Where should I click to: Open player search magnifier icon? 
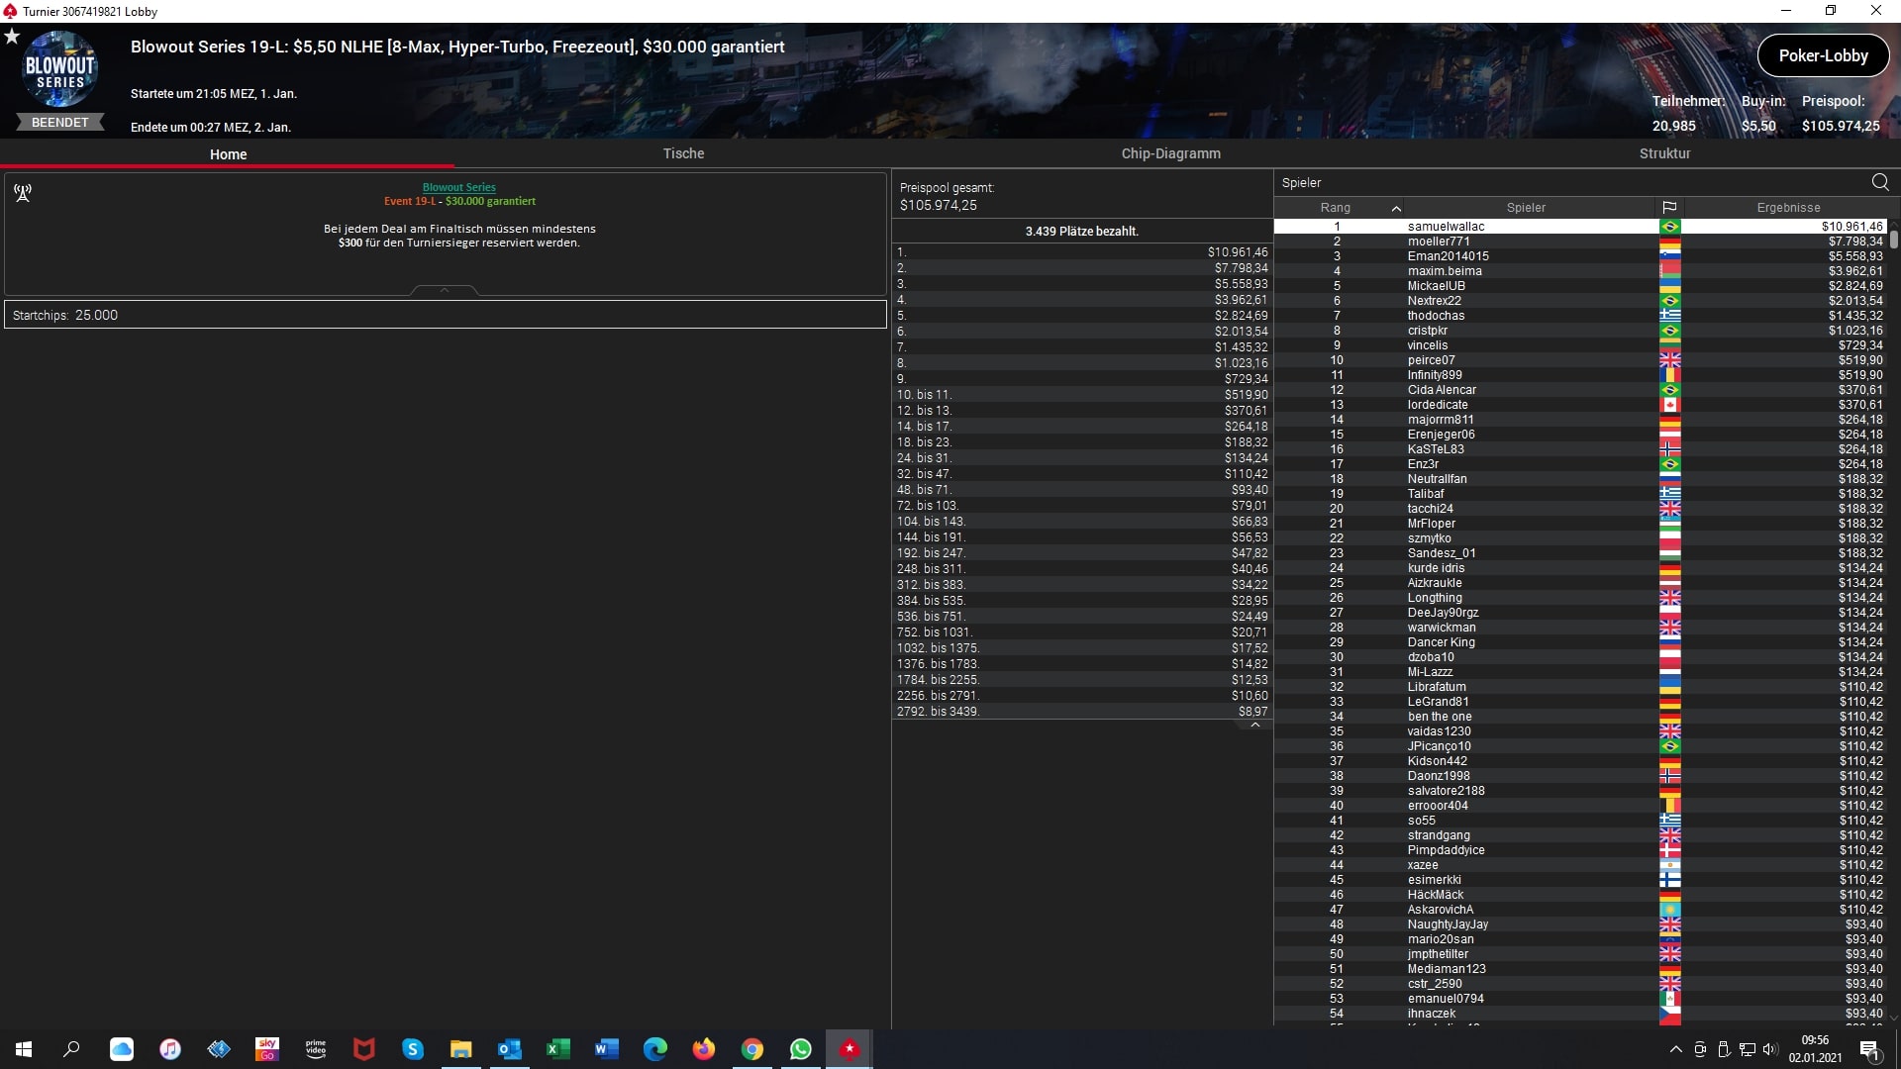(1880, 182)
